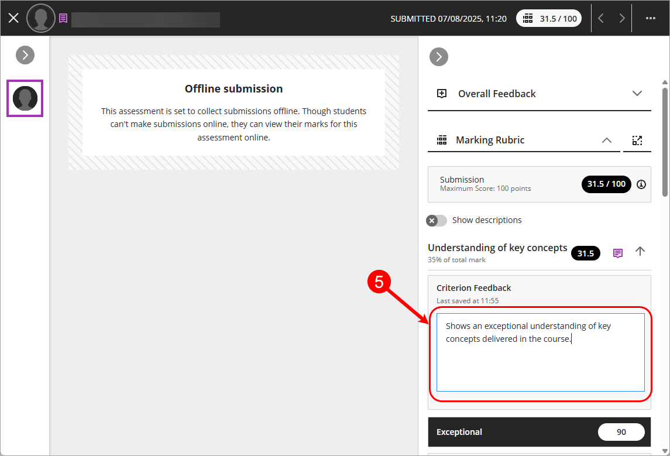This screenshot has width=670, height=456.
Task: Click the info icon beside the submission score
Action: (x=641, y=184)
